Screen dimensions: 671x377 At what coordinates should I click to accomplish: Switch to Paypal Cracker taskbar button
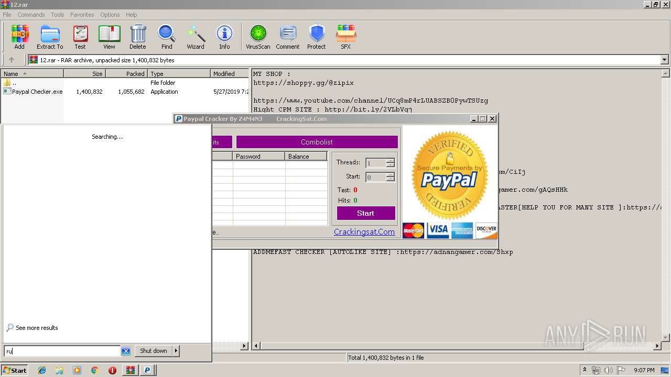(147, 370)
